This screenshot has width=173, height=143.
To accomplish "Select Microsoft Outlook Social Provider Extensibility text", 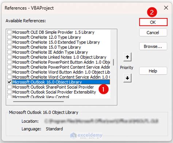I will (54, 92).
